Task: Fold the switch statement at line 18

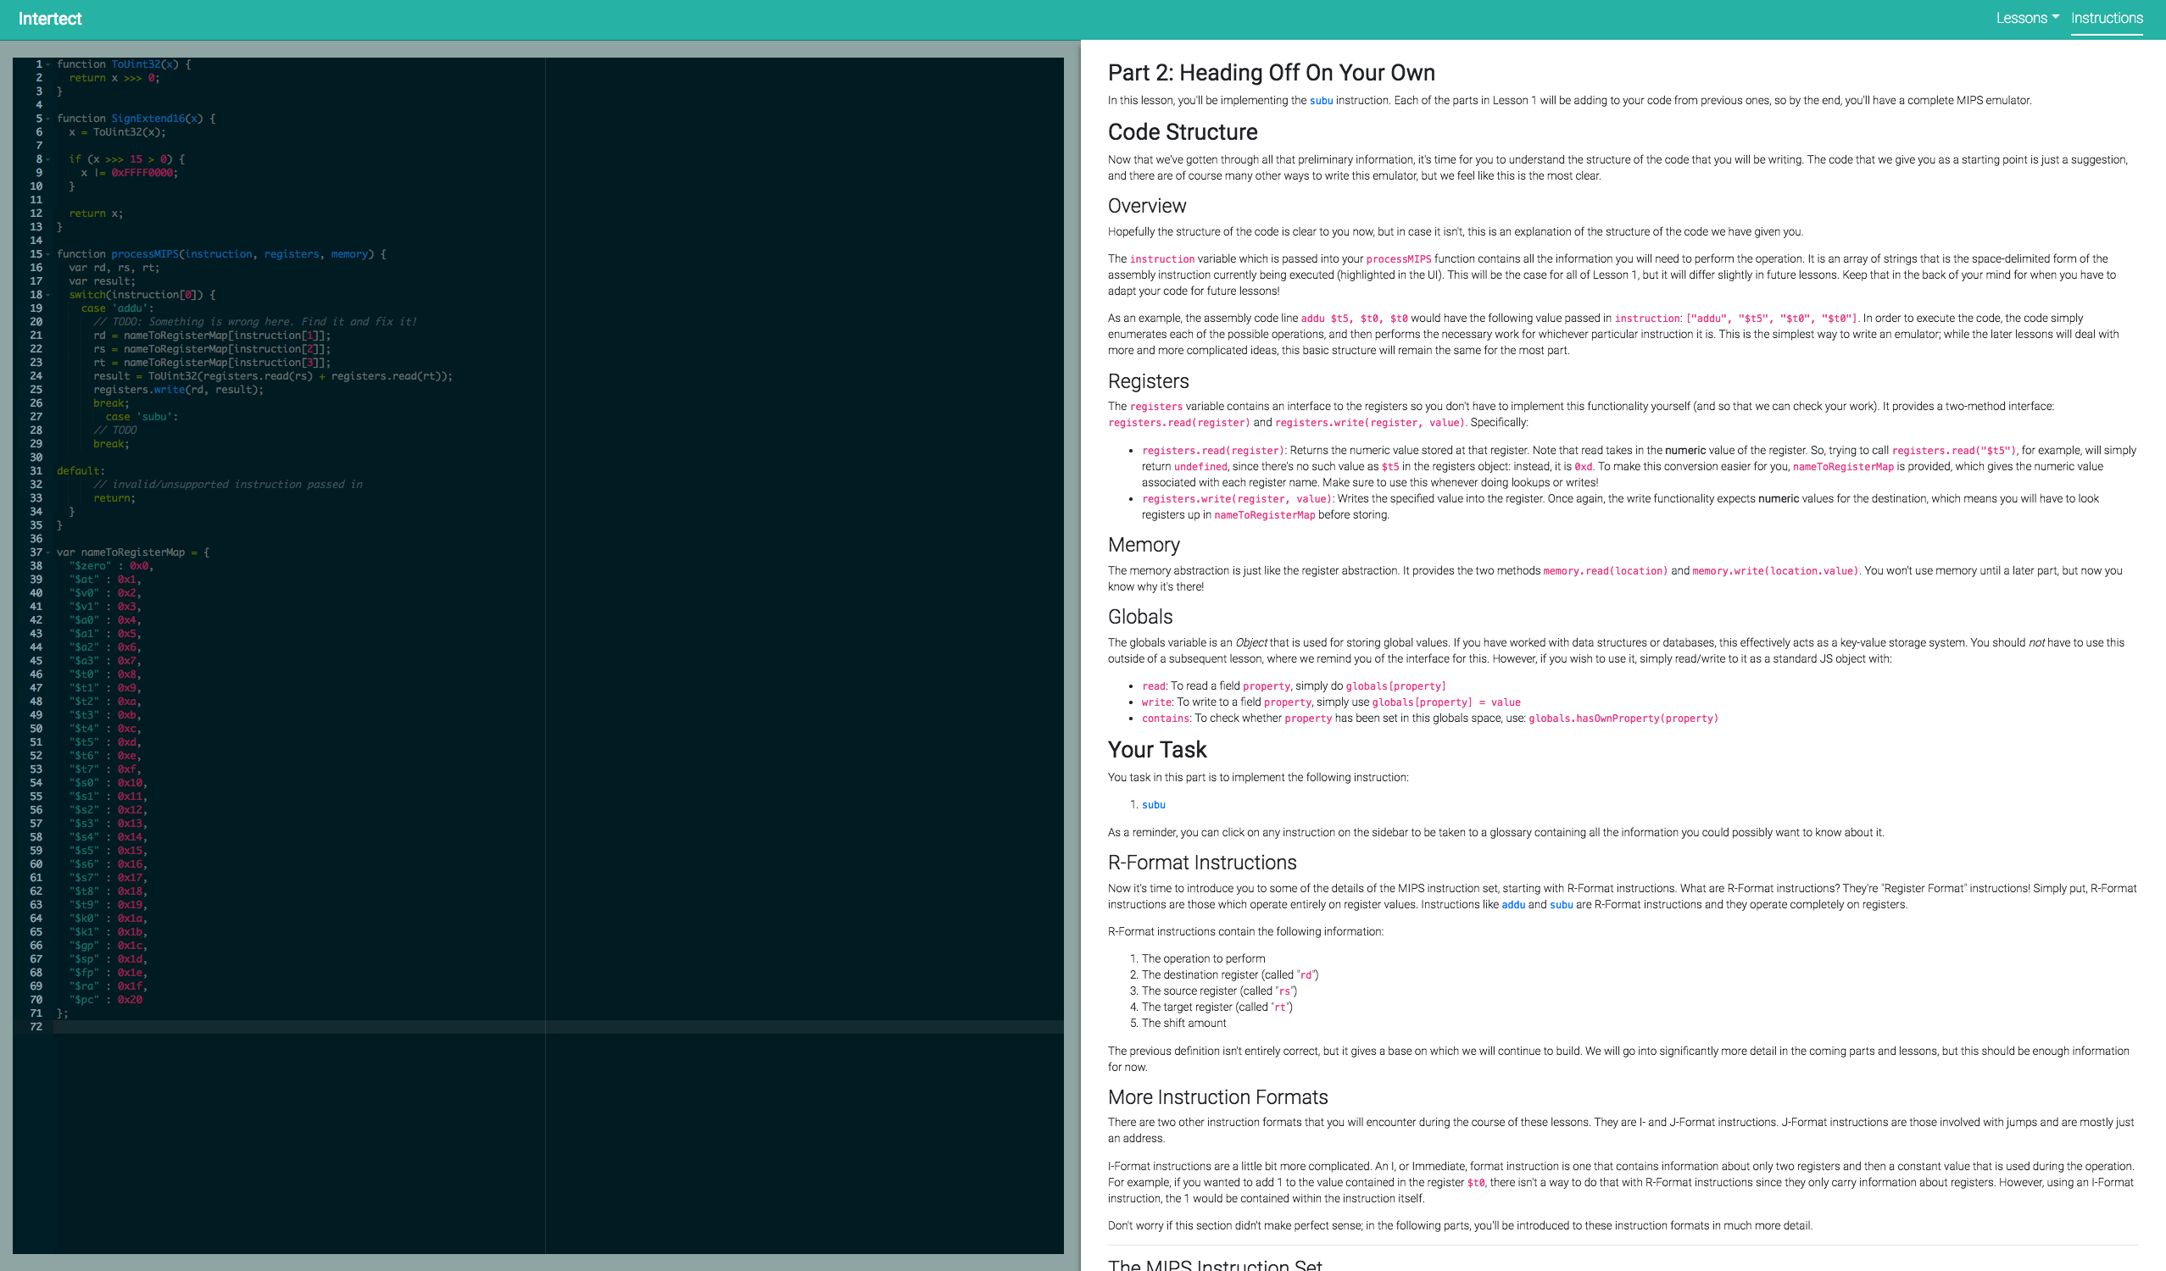Action: point(48,295)
